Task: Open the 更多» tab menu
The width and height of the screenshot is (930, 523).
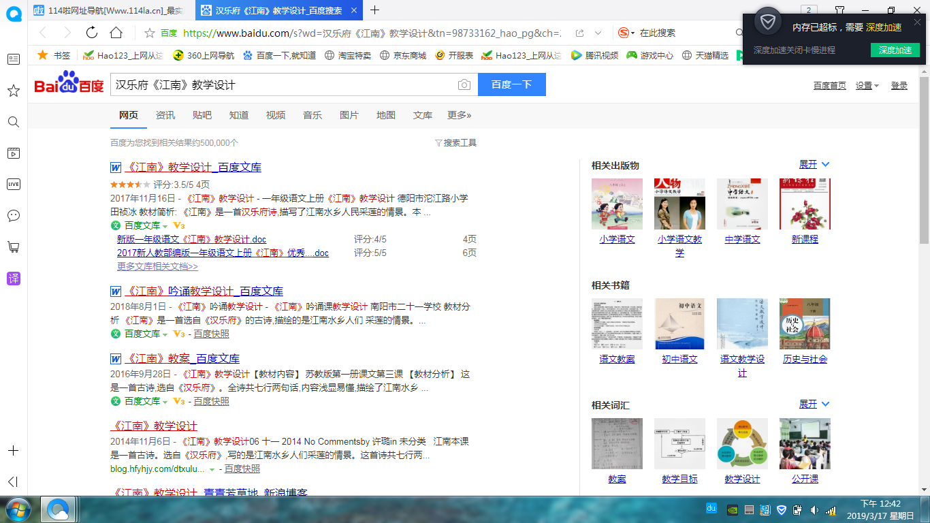Action: click(460, 115)
